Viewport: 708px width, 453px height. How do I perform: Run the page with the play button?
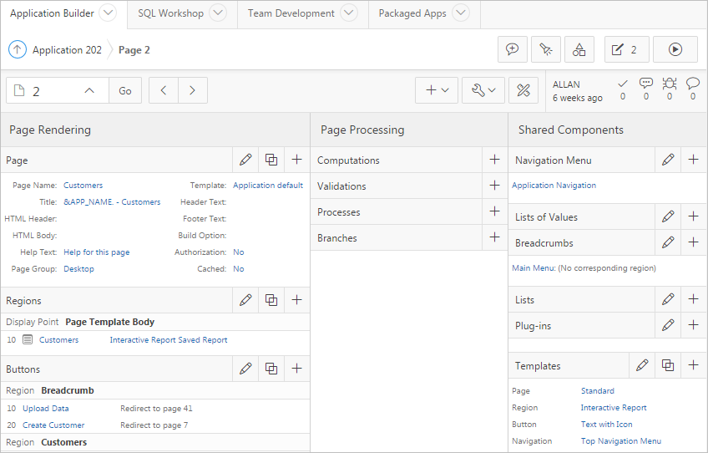click(675, 49)
